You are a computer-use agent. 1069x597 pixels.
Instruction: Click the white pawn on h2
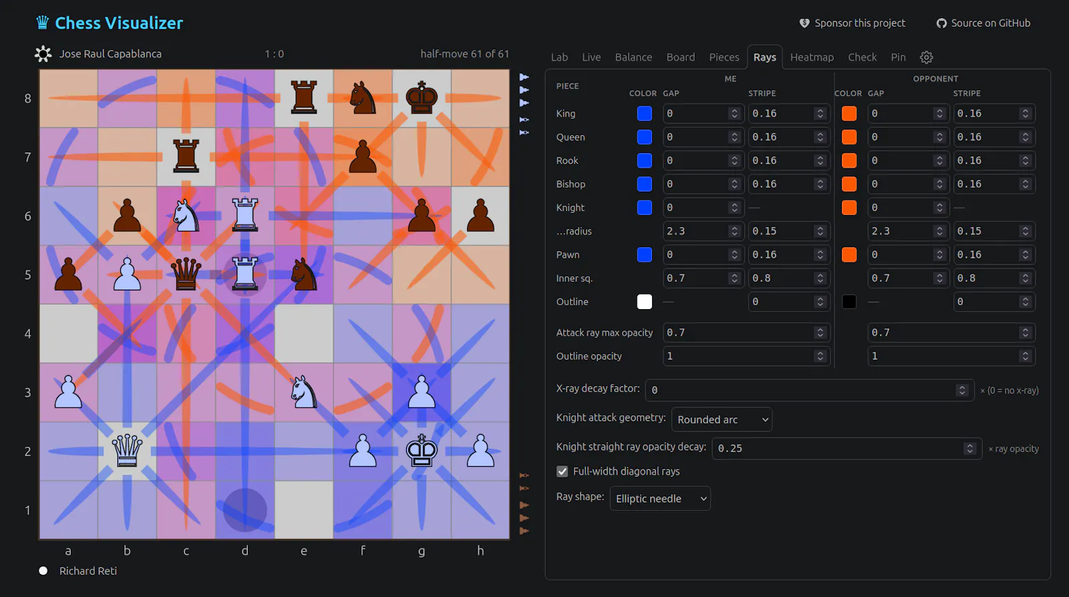click(480, 451)
